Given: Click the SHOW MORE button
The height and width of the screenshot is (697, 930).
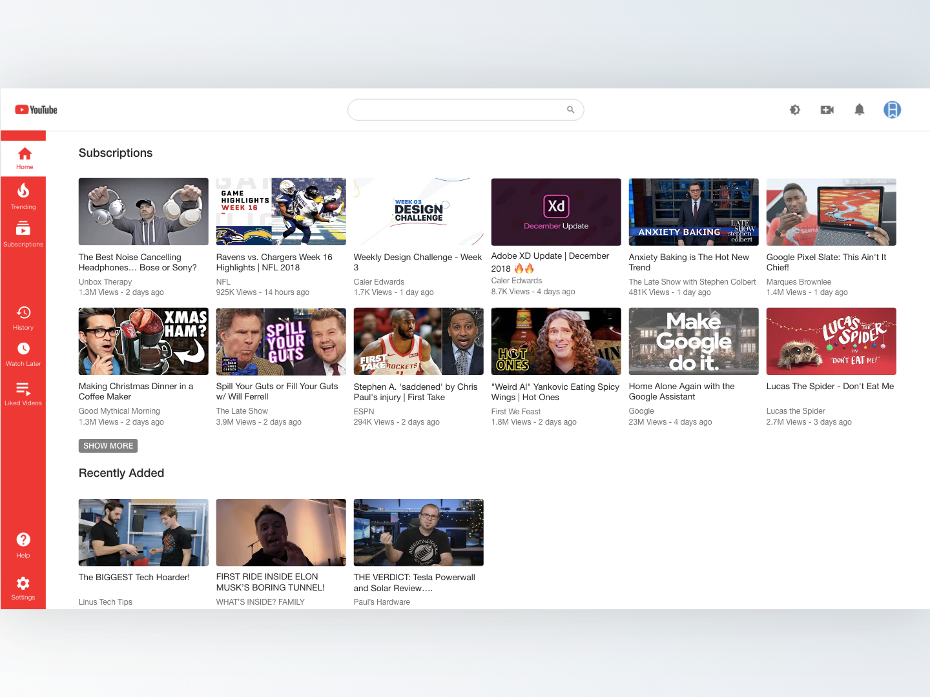Looking at the screenshot, I should tap(108, 446).
